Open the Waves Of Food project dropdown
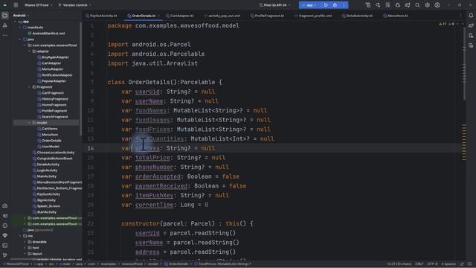The height and width of the screenshot is (268, 476). 38,5
